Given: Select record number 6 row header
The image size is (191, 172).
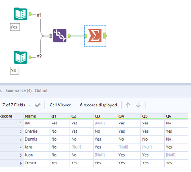Looking at the screenshot, I should click(x=11, y=163).
